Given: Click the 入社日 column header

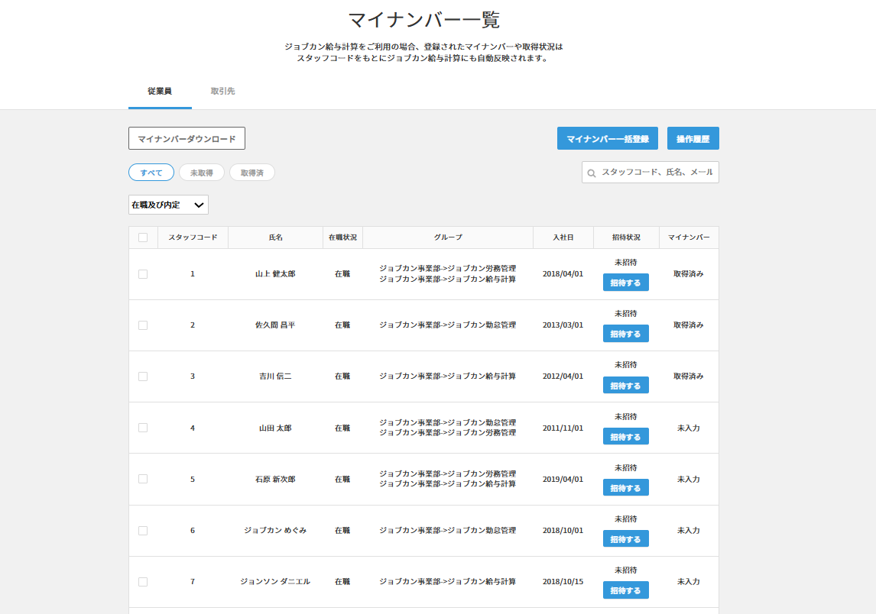Looking at the screenshot, I should tap(563, 238).
